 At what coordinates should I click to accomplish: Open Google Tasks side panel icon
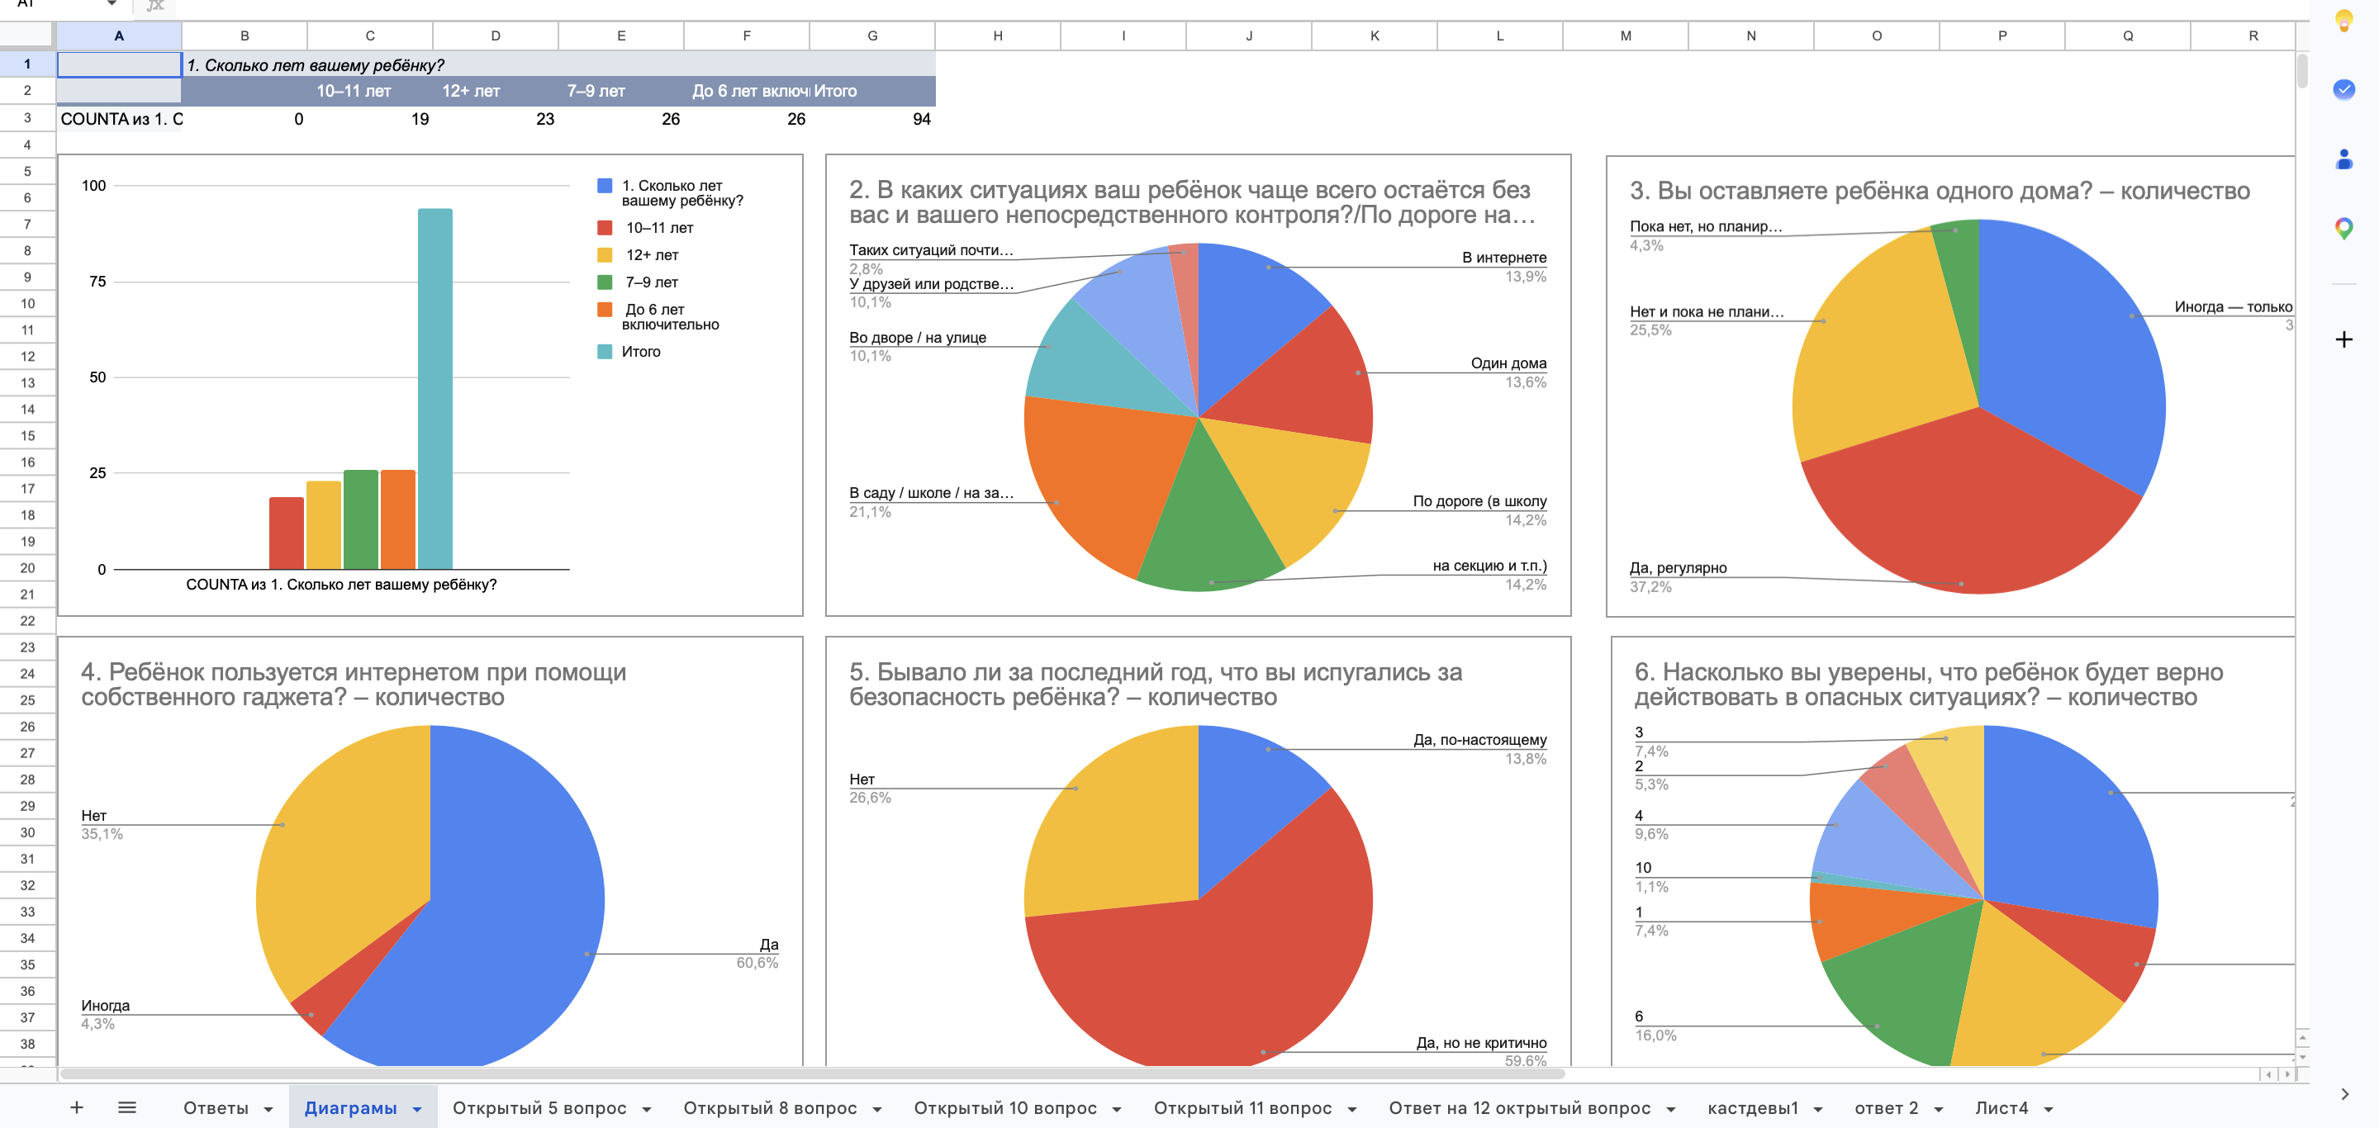2343,89
